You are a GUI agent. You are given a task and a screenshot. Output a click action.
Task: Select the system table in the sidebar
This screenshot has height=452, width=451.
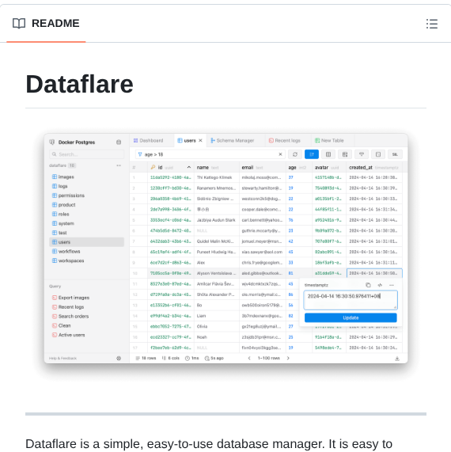[87, 223]
